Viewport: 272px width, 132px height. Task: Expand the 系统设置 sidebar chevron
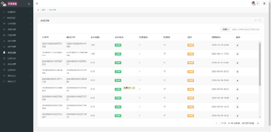31,76
